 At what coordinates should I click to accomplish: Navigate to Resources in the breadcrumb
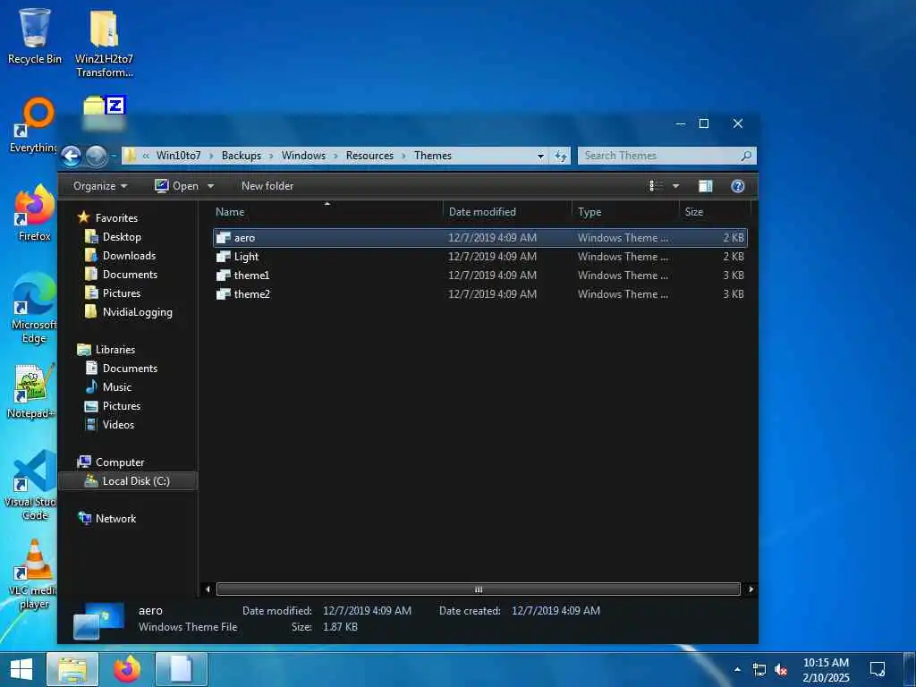tap(369, 156)
